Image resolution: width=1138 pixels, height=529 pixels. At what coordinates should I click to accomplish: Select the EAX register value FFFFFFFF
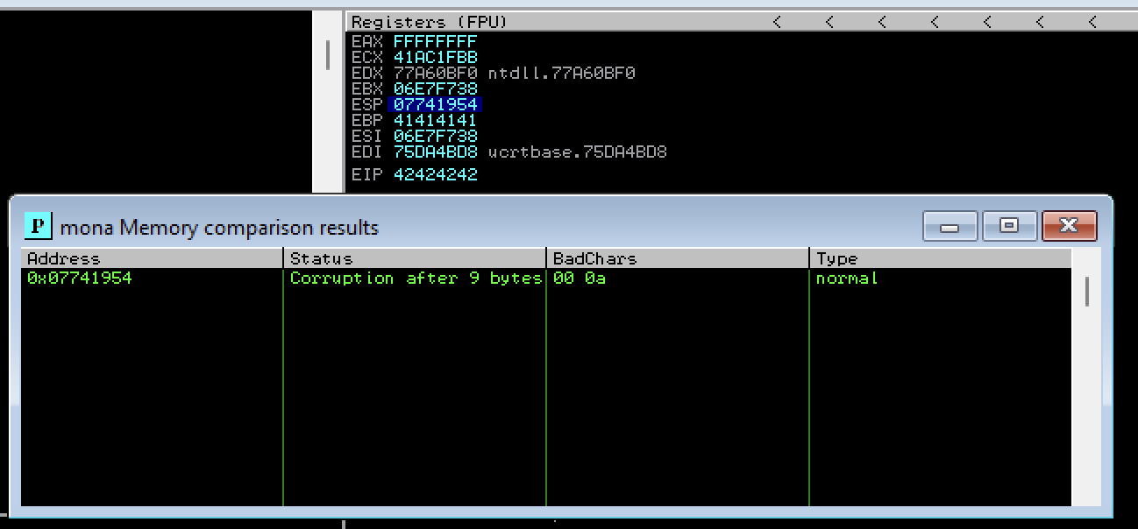coord(435,41)
